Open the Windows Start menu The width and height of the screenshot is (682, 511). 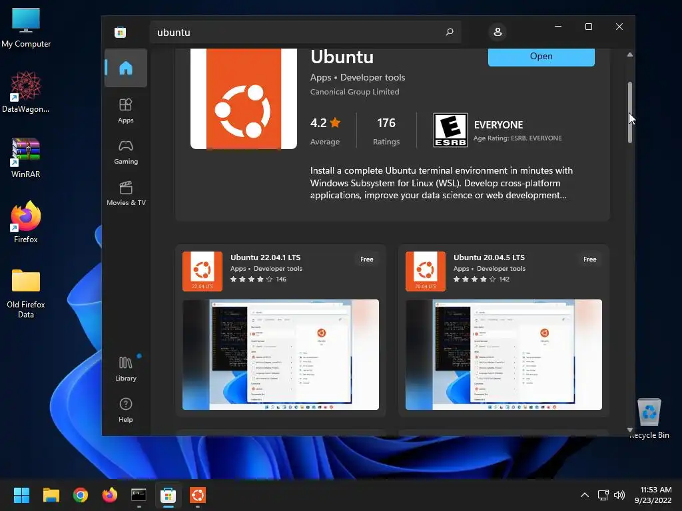21,495
